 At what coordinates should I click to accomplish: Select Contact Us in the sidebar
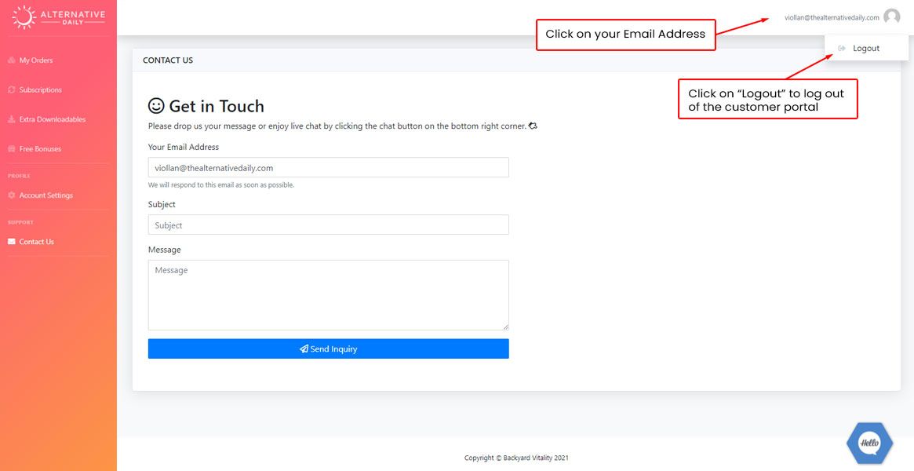coord(37,242)
